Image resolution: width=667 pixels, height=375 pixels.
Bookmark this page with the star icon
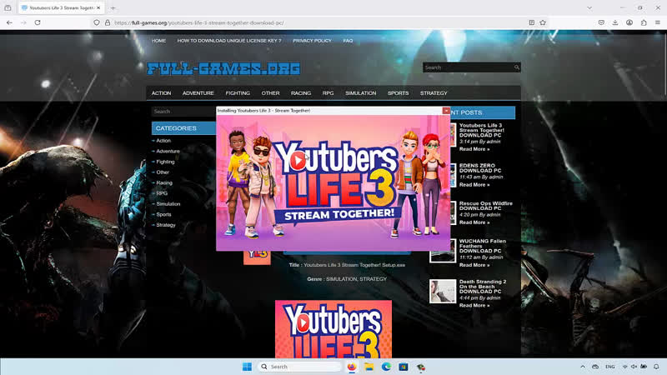click(x=543, y=22)
